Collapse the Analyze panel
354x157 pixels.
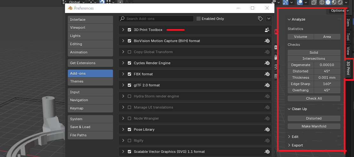tap(289, 19)
